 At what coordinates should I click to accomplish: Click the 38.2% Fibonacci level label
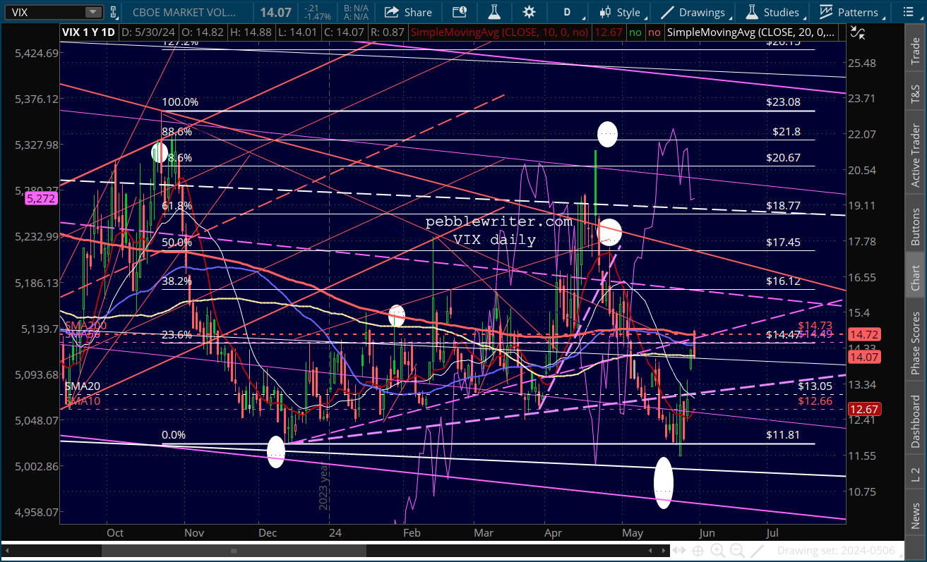click(x=177, y=281)
